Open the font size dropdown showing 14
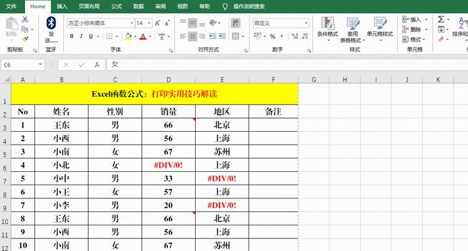The height and width of the screenshot is (251, 468). tap(149, 23)
